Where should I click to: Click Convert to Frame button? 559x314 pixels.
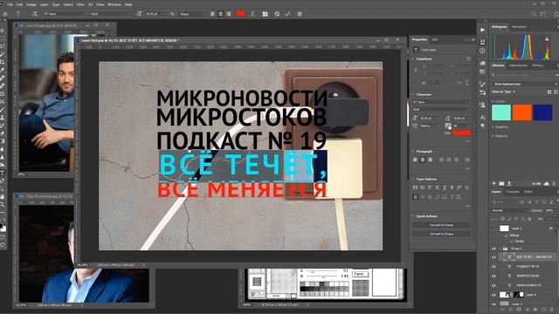tap(441, 225)
